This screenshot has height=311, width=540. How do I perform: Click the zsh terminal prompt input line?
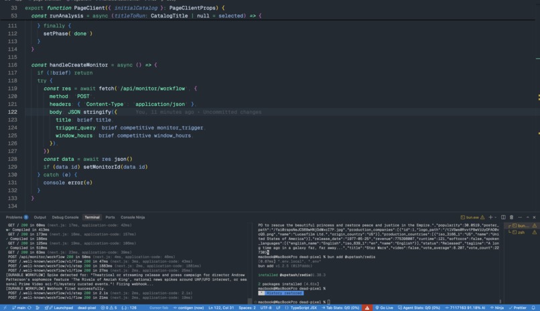(x=293, y=302)
